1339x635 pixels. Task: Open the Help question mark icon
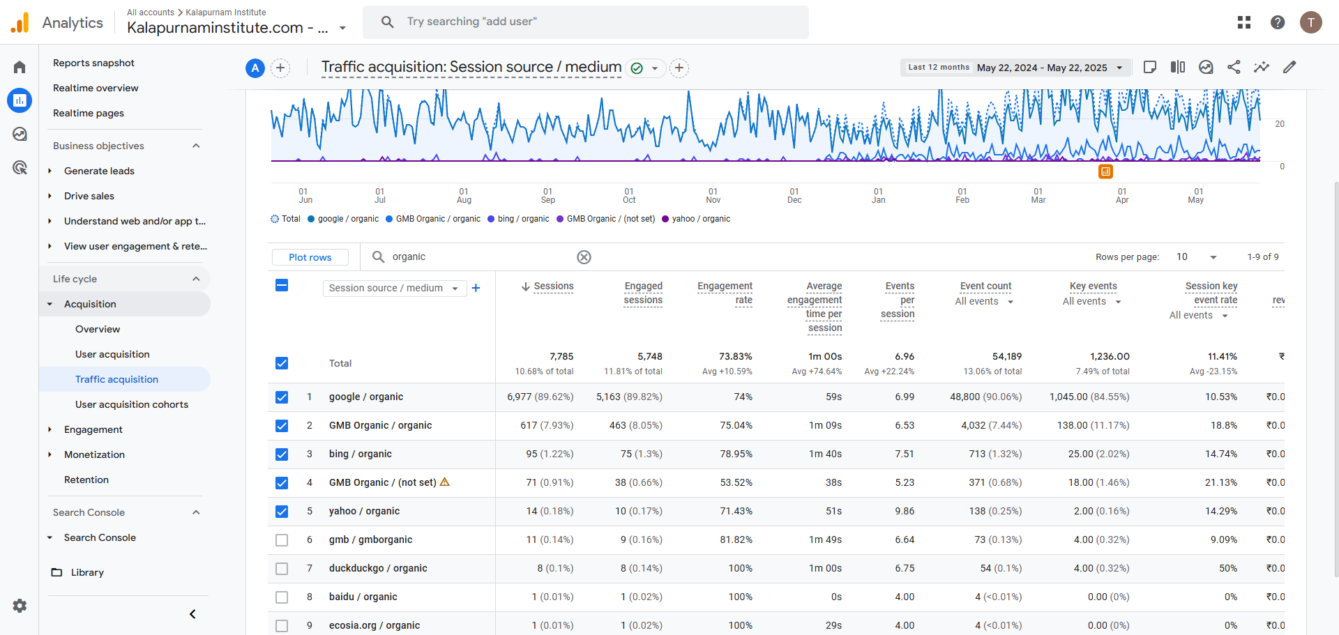coord(1278,22)
